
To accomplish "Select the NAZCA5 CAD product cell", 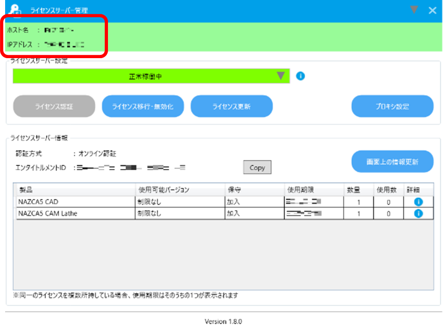I will 76,202.
